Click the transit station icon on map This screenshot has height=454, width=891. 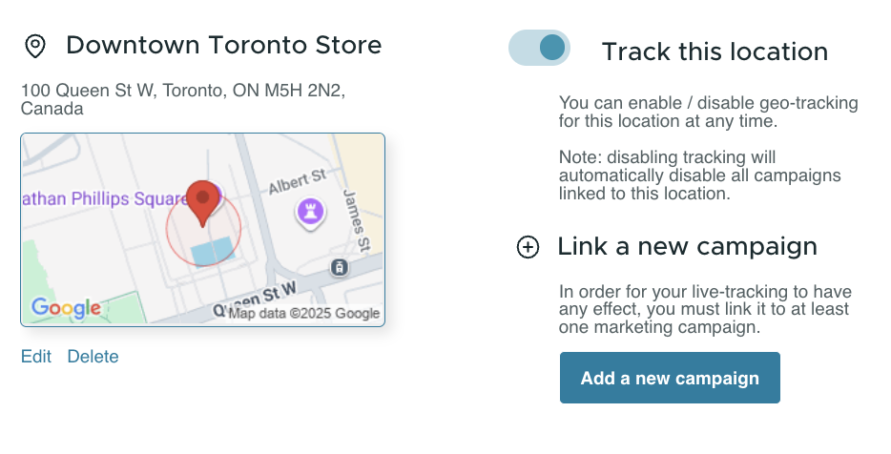338,268
